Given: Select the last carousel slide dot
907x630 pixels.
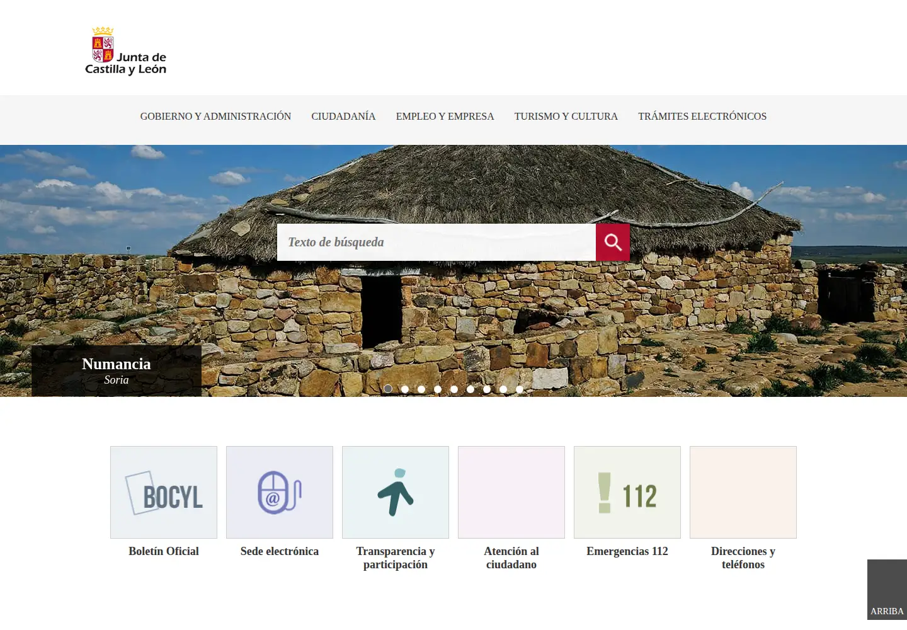Looking at the screenshot, I should coord(520,389).
